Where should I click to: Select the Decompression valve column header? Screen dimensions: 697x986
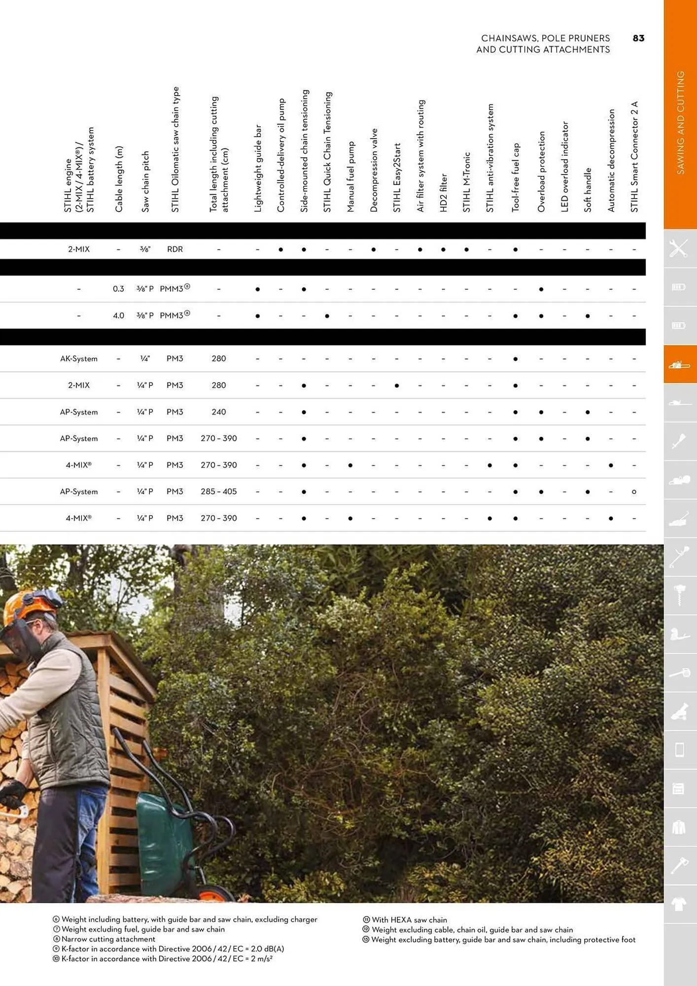pos(374,171)
